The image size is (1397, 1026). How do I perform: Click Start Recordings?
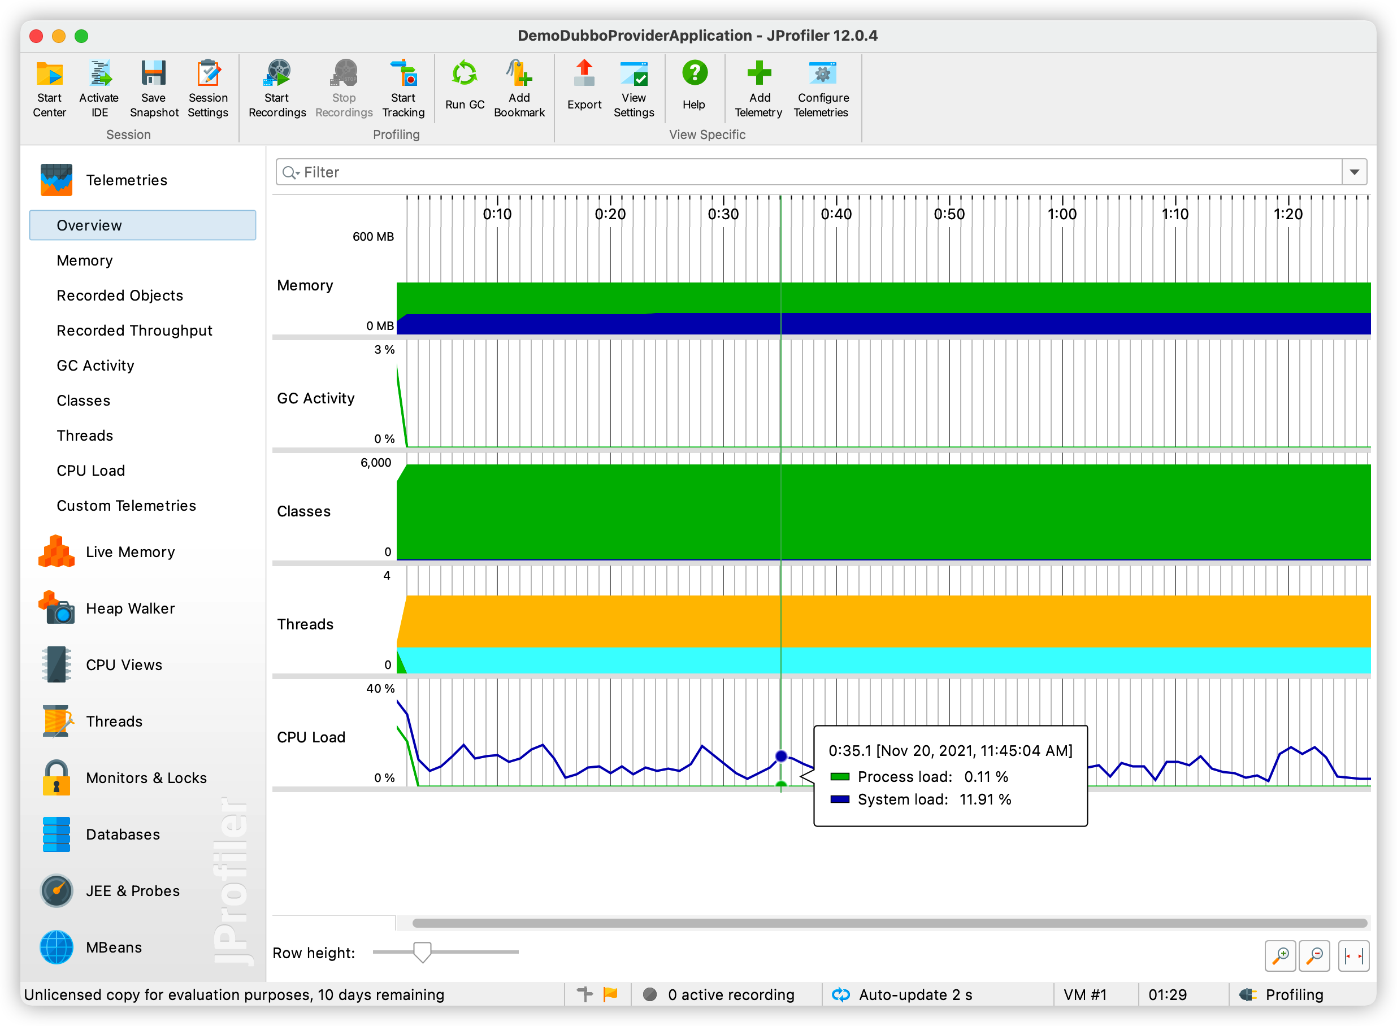(277, 88)
